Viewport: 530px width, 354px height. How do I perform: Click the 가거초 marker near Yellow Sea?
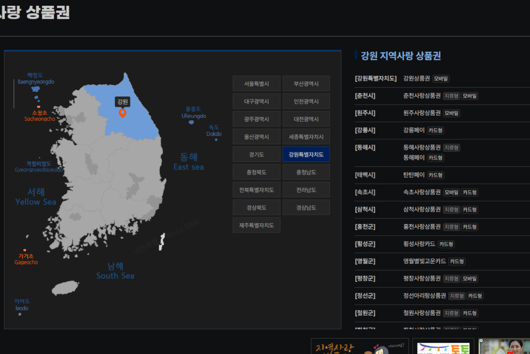pyautogui.click(x=24, y=250)
